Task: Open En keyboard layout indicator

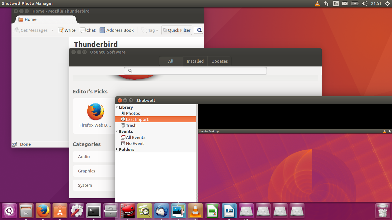Action: point(336,3)
